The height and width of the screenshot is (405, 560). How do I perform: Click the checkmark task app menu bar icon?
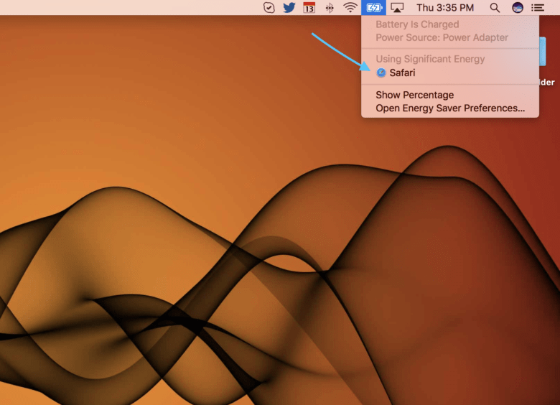click(x=269, y=8)
